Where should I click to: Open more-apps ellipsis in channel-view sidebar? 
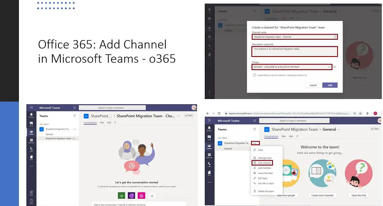click(x=31, y=166)
